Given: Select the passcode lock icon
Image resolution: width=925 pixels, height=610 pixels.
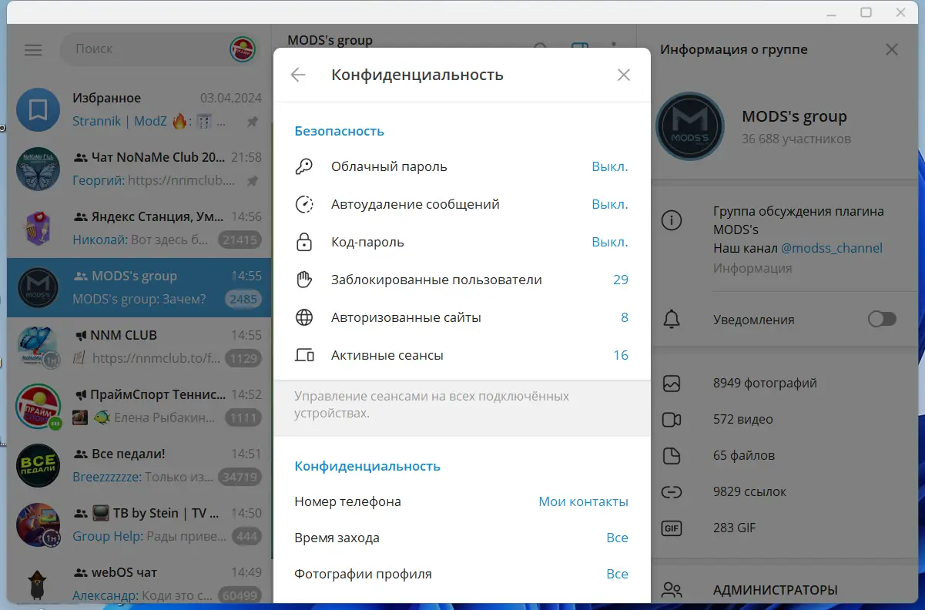Looking at the screenshot, I should click(x=306, y=241).
